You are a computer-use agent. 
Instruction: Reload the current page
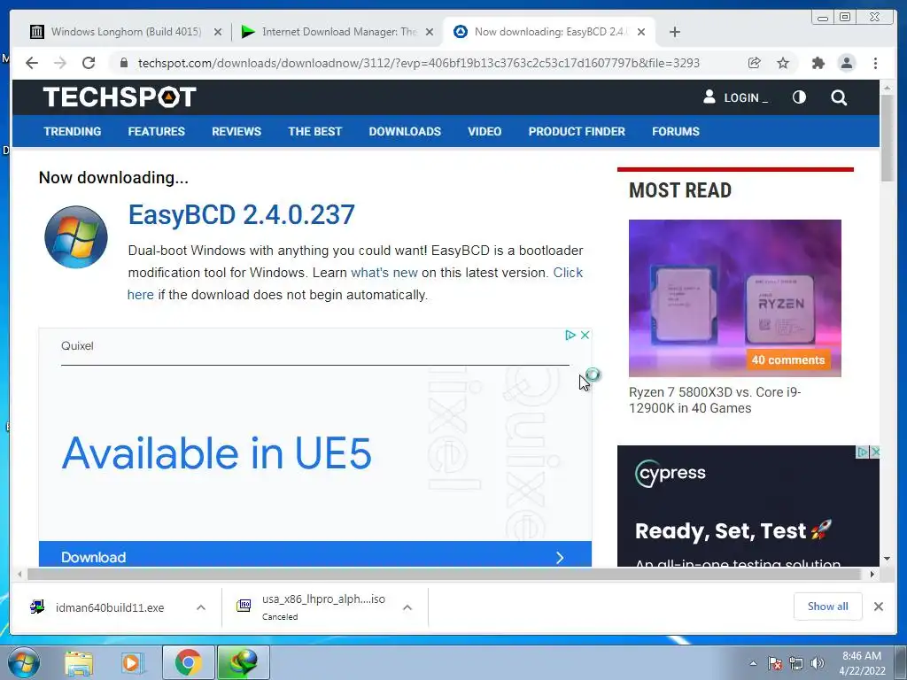(x=89, y=63)
